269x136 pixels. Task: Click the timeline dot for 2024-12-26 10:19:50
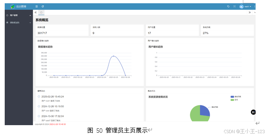tap(39, 106)
